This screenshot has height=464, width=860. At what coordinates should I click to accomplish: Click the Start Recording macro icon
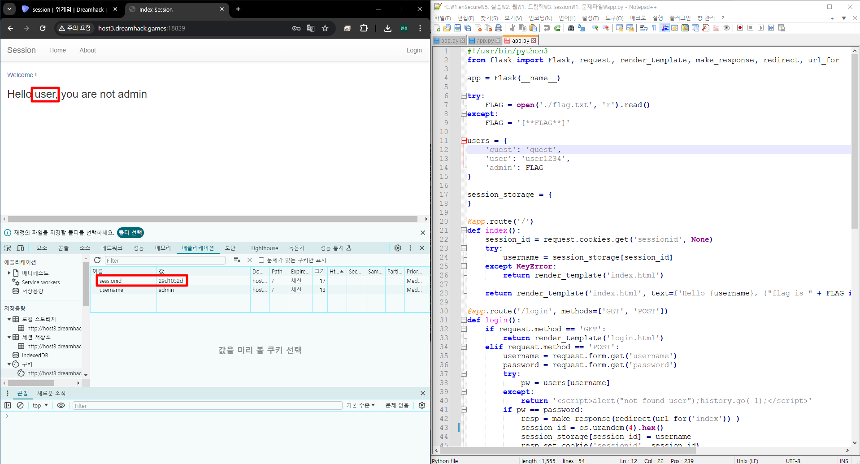pos(740,28)
